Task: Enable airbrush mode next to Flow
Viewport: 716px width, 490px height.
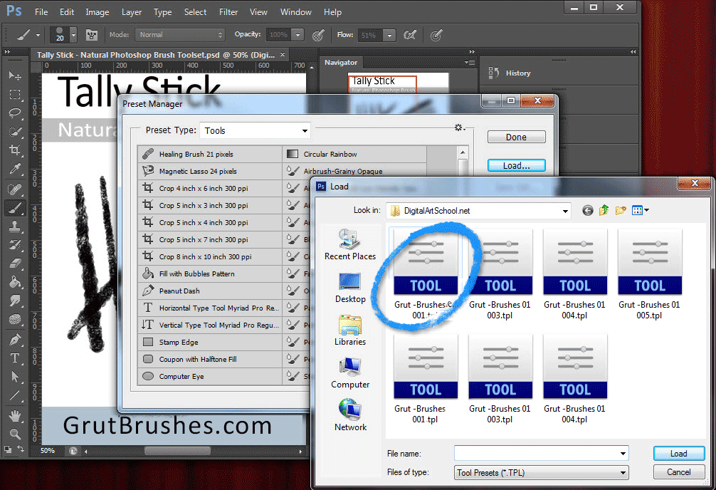Action: (409, 35)
